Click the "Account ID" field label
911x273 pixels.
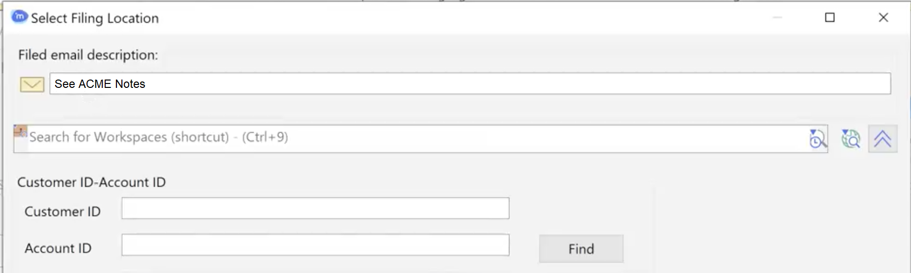pyautogui.click(x=58, y=248)
